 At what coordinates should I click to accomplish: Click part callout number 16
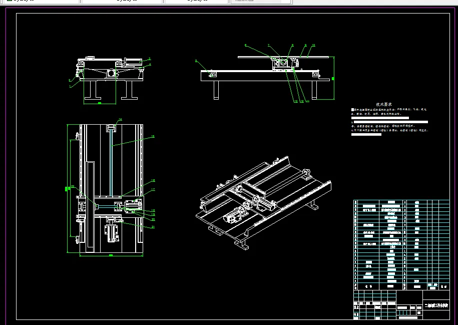tap(153, 181)
